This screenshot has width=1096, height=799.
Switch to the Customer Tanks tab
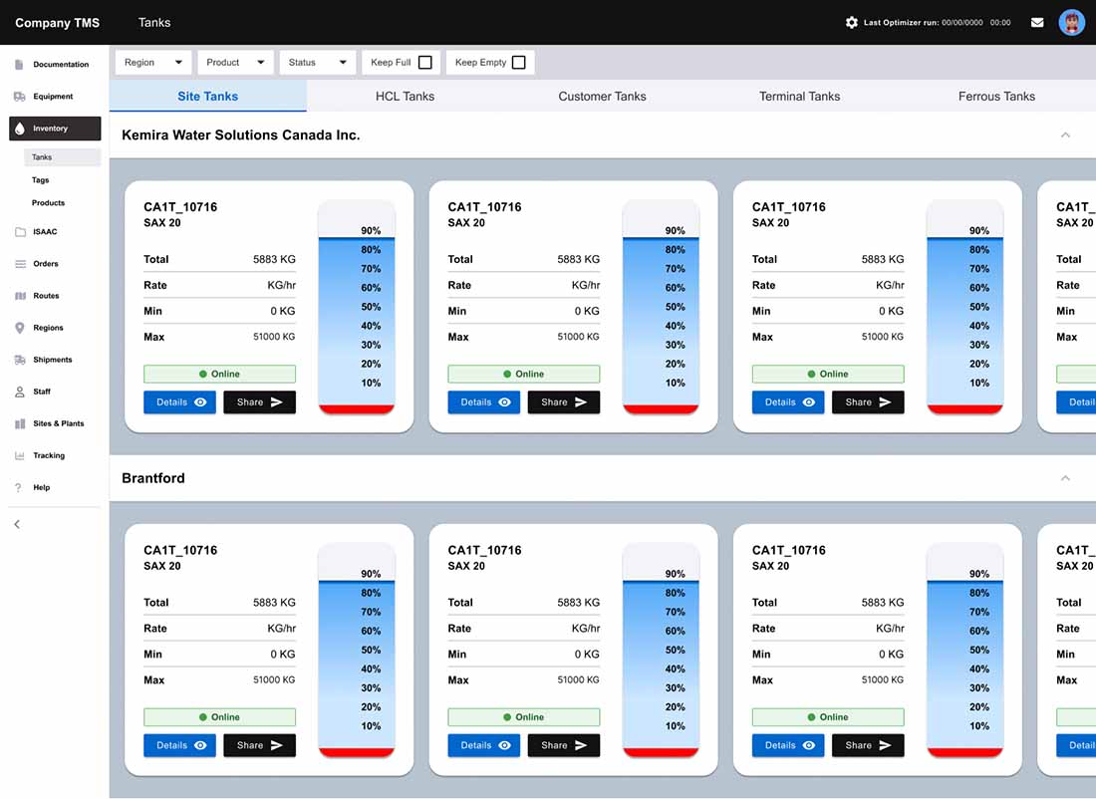click(602, 97)
